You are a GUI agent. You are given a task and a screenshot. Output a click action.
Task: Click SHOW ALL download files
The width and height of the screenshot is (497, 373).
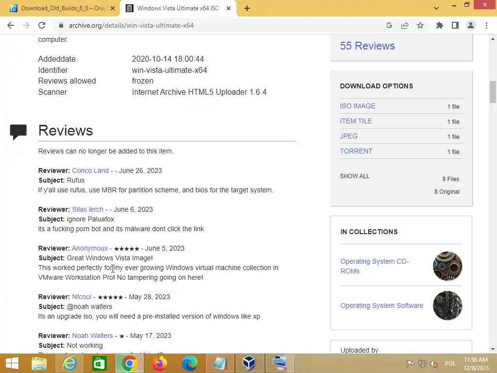355,176
